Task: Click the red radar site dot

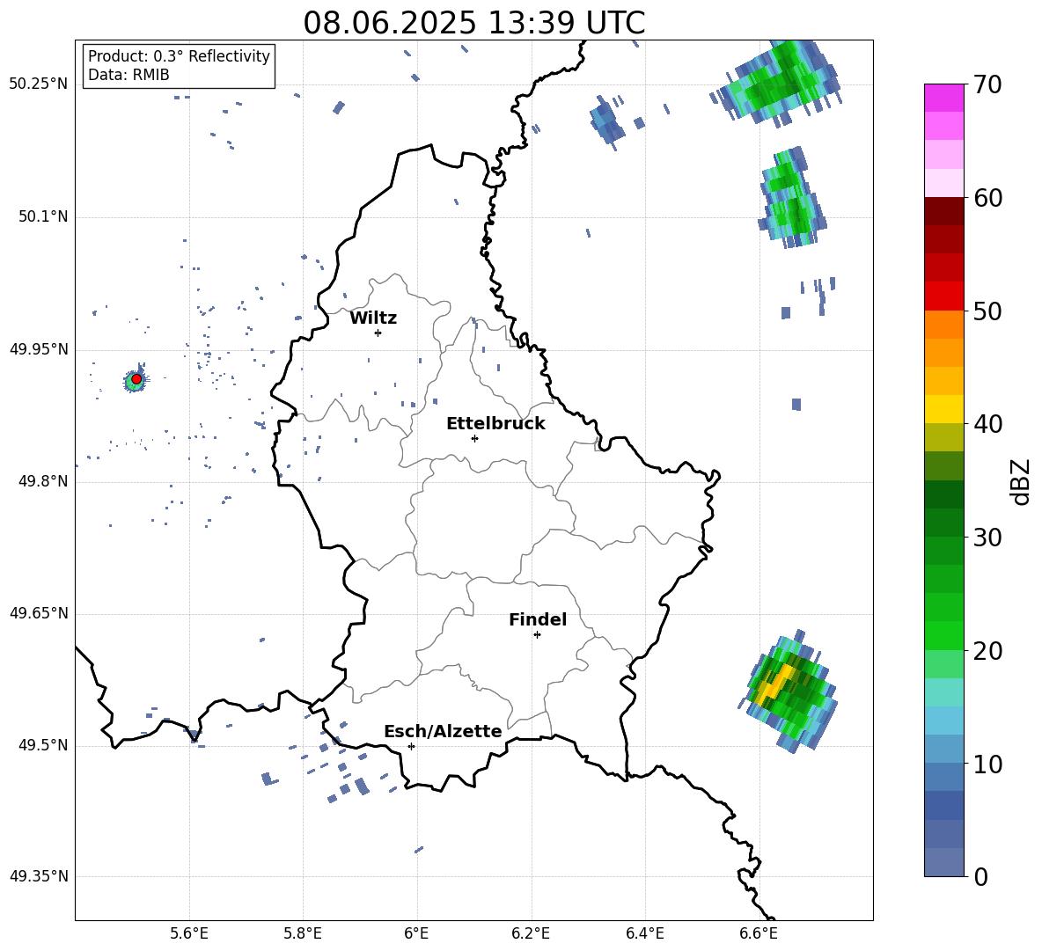Action: click(x=136, y=378)
